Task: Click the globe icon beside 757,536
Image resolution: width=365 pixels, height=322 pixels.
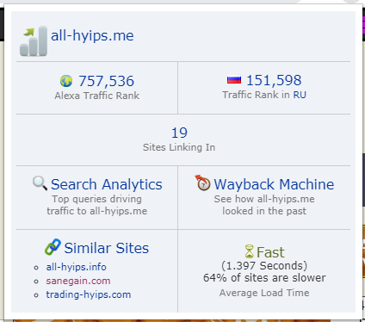Action: pos(66,81)
